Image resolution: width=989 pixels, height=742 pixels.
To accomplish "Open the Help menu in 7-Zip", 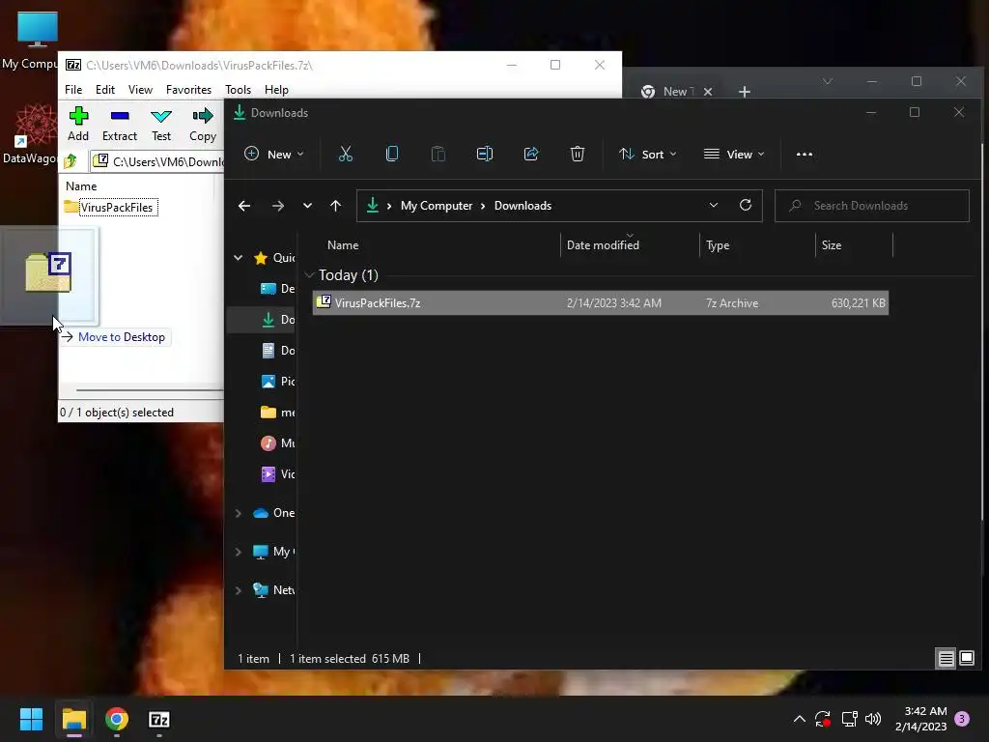I will point(276,90).
